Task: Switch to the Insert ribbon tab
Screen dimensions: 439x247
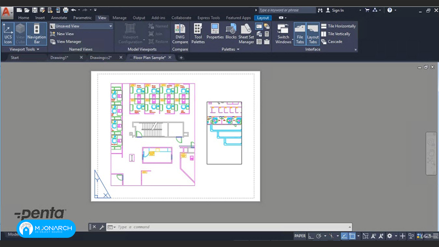Action: [x=40, y=18]
